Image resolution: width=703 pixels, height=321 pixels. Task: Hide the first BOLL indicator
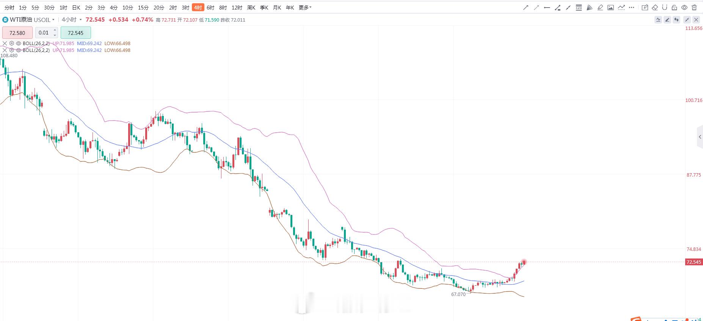(x=19, y=44)
